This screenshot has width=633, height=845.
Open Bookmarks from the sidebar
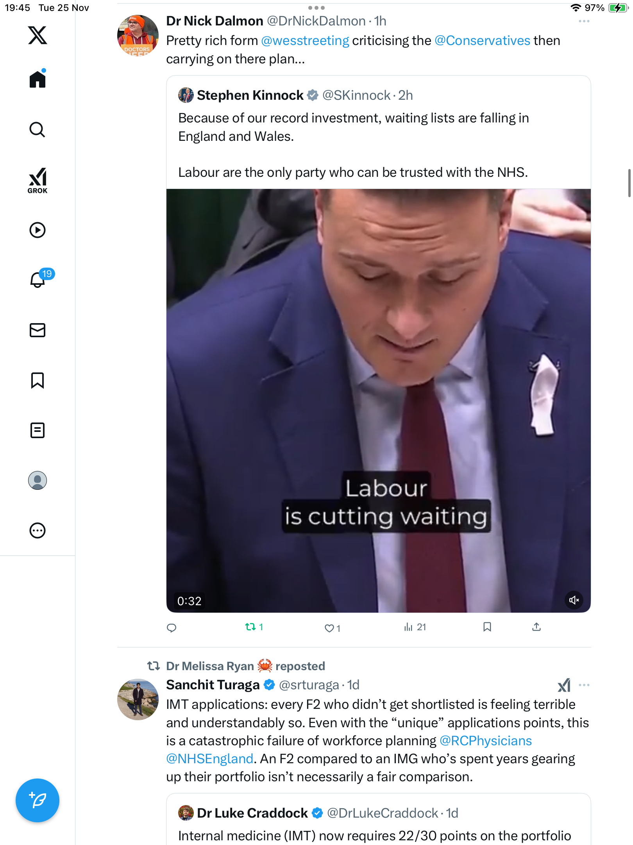point(38,380)
